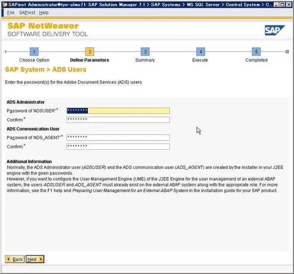The image size is (294, 274).
Task: Open the SAPinst menu
Action: click(x=27, y=12)
